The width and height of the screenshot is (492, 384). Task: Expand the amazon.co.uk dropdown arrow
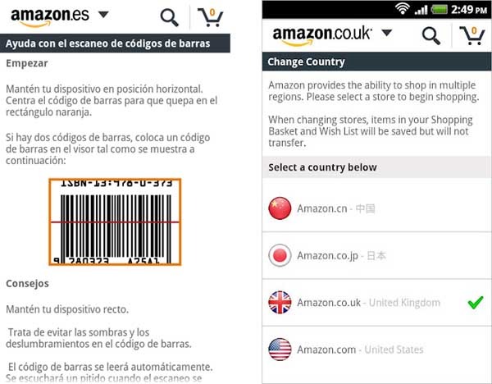coord(387,34)
